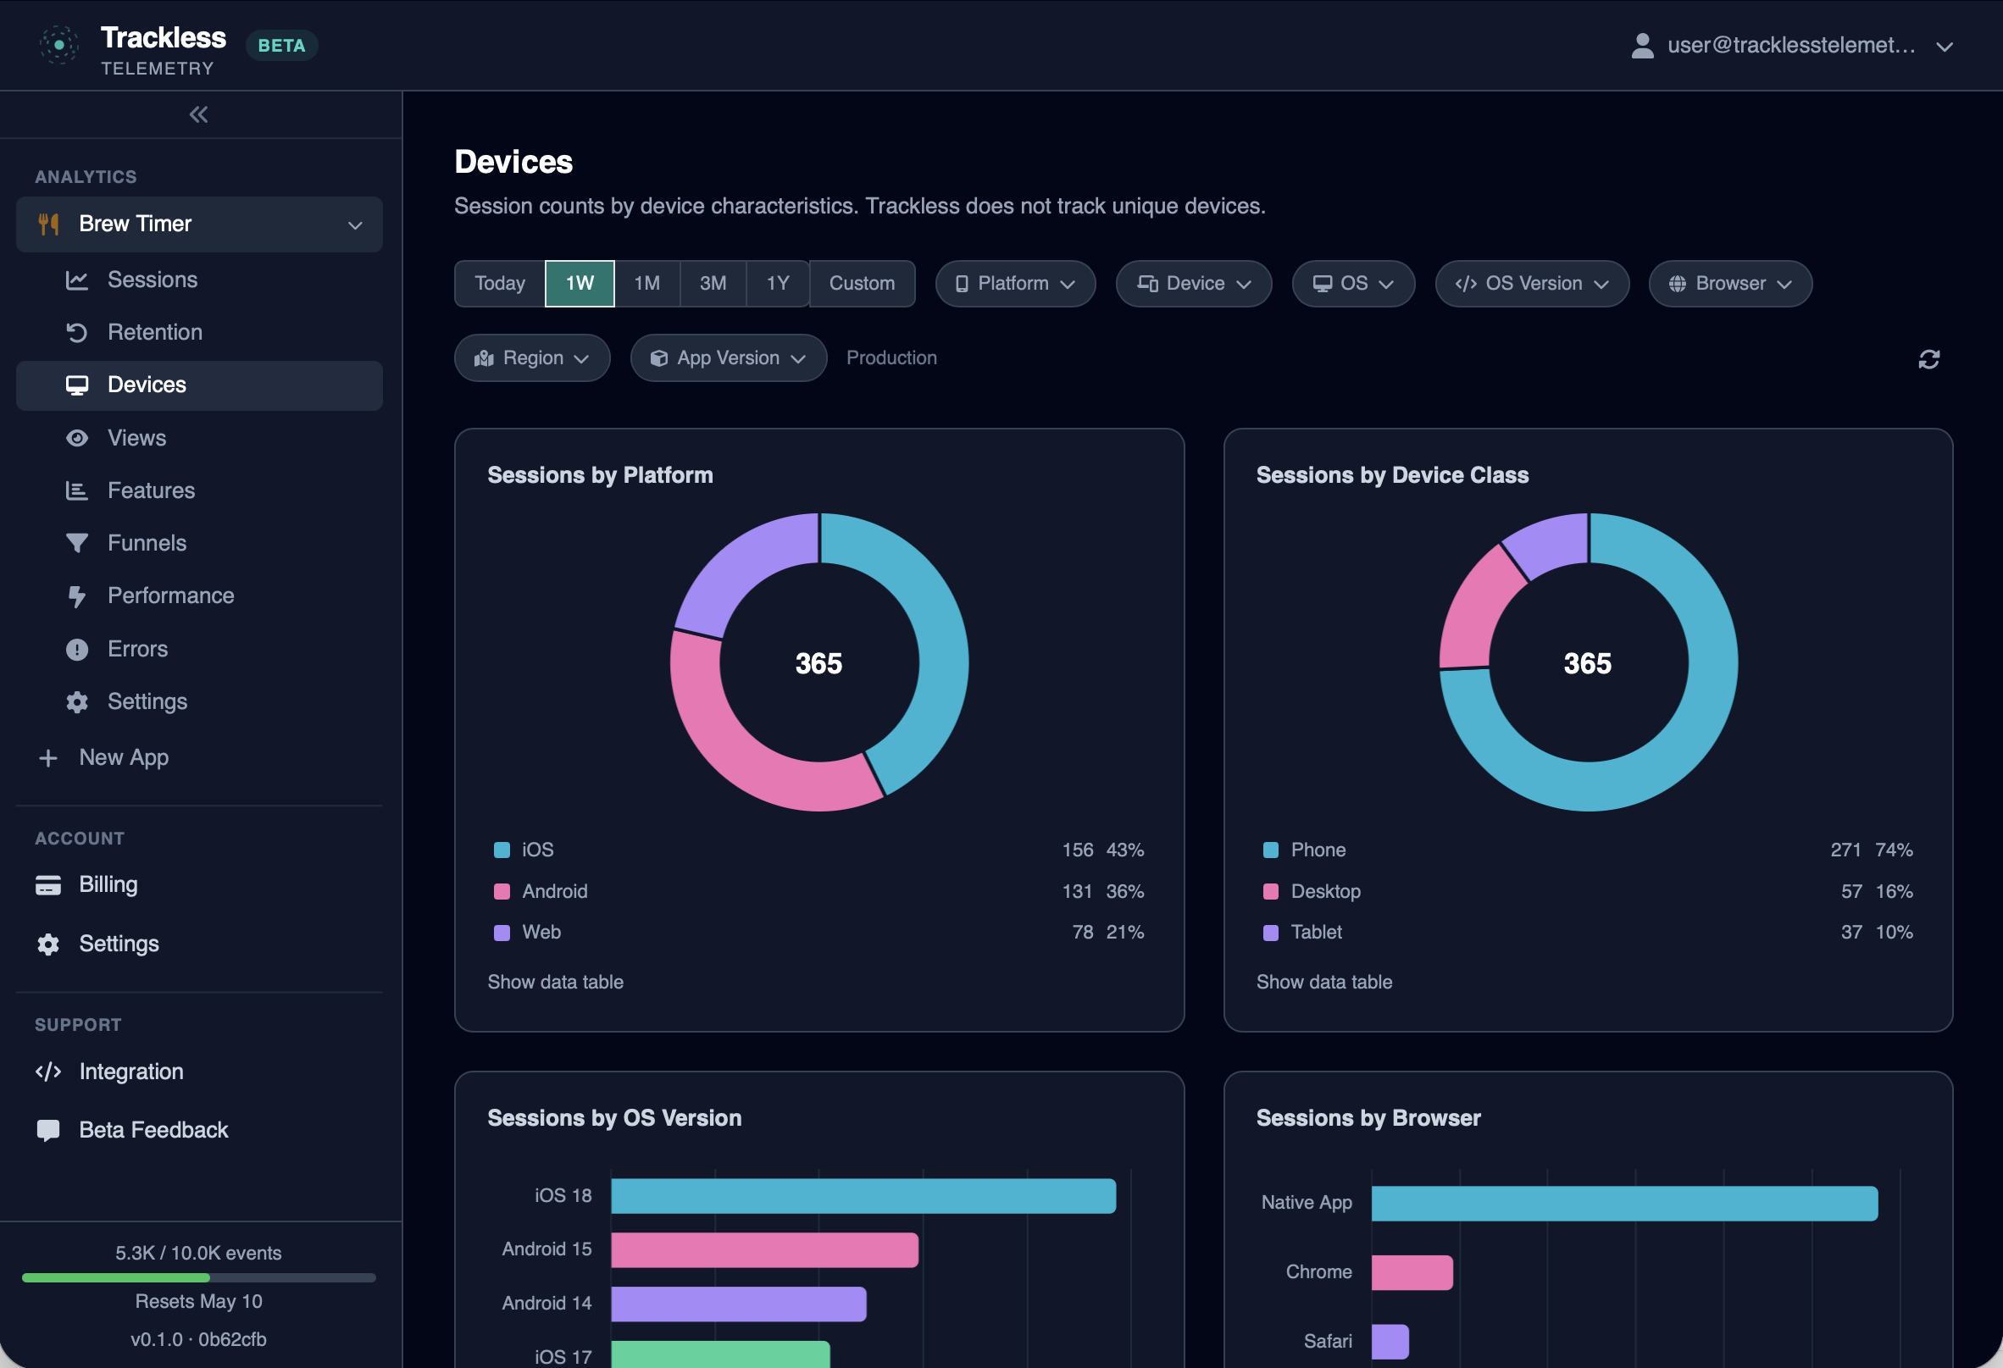Click the events usage progress bar
2003x1368 pixels.
(199, 1277)
